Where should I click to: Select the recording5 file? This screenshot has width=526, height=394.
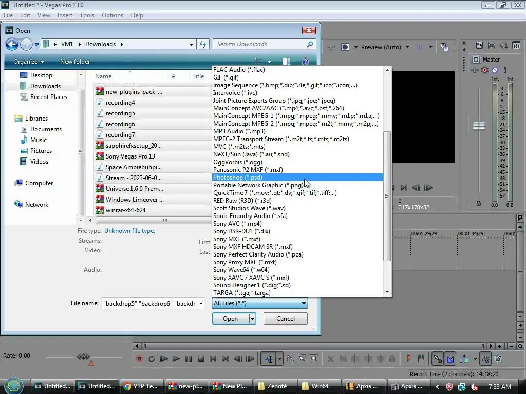coord(120,113)
